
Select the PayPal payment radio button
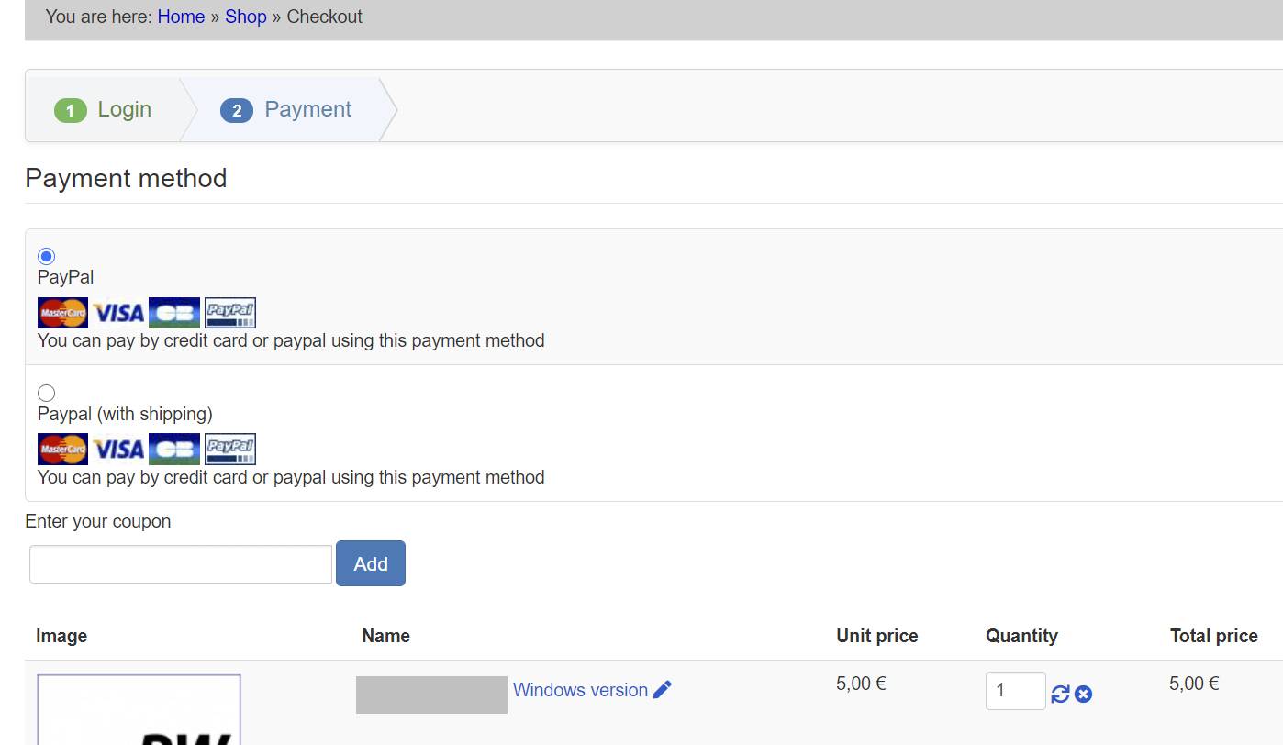click(x=46, y=256)
